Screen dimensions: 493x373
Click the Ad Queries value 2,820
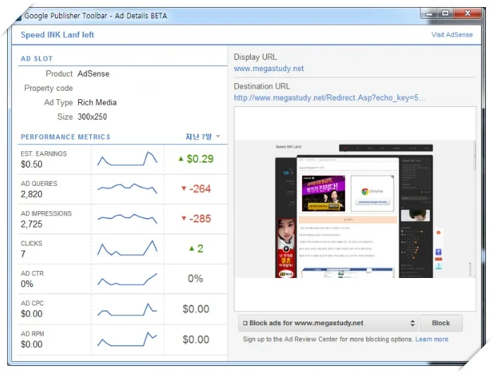click(32, 194)
